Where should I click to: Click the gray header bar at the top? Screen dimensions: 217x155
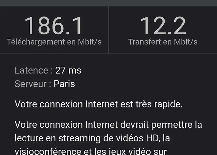[108, 3]
